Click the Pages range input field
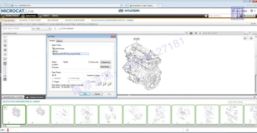 tap(74, 82)
